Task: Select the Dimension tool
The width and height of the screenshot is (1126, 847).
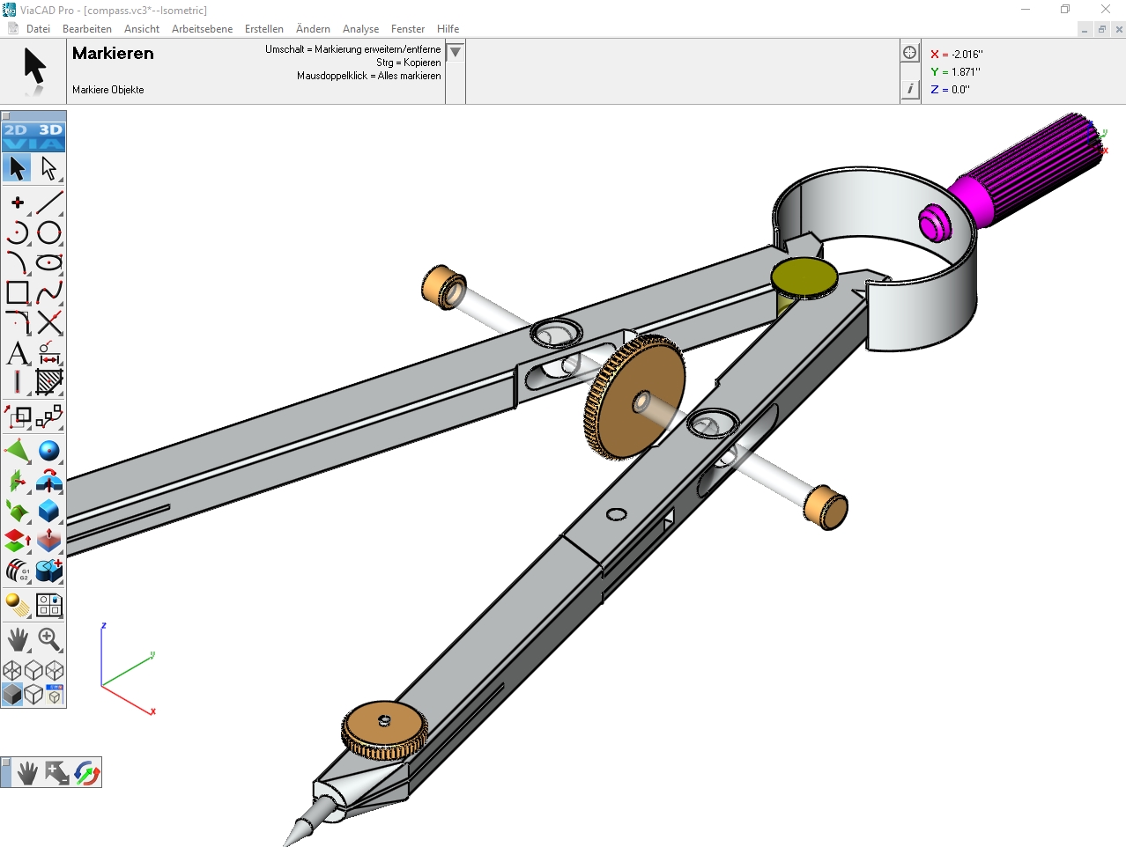Action: [x=50, y=355]
